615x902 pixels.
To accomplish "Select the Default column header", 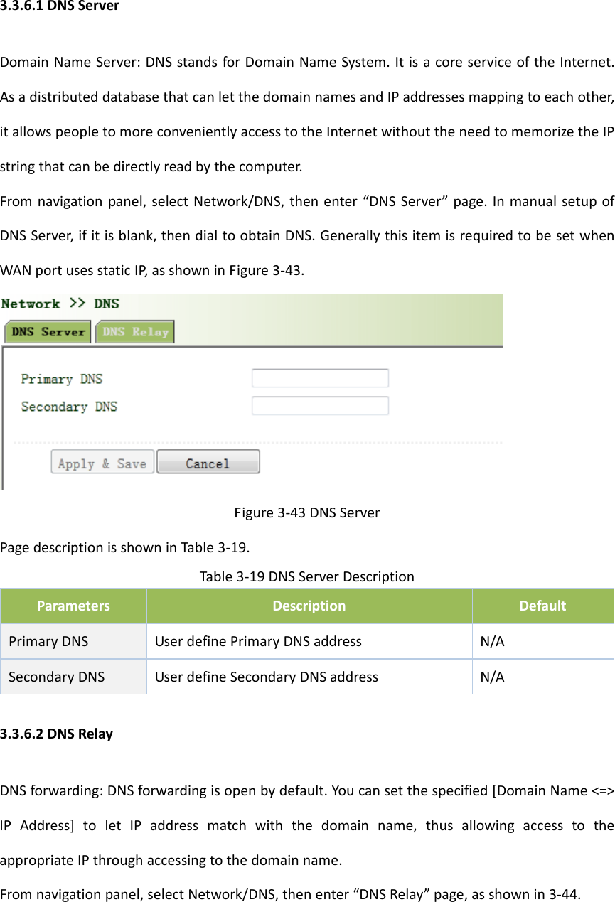I will [x=542, y=606].
